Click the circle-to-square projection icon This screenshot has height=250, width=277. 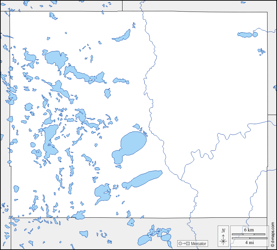[x=184, y=243]
